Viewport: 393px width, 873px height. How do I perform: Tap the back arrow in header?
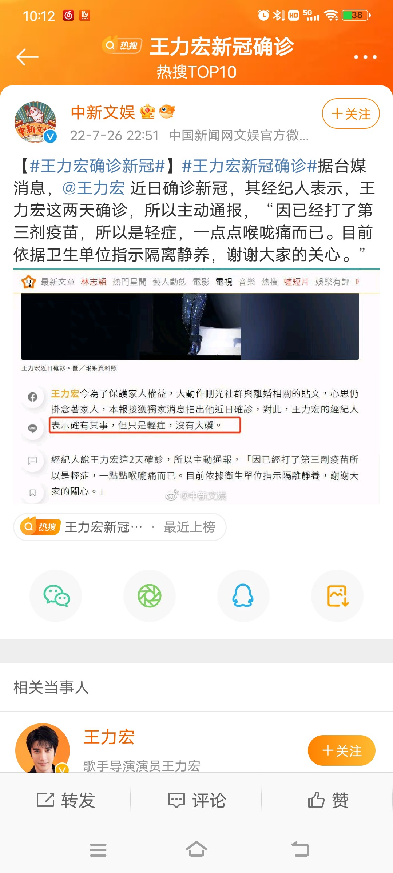pyautogui.click(x=28, y=57)
